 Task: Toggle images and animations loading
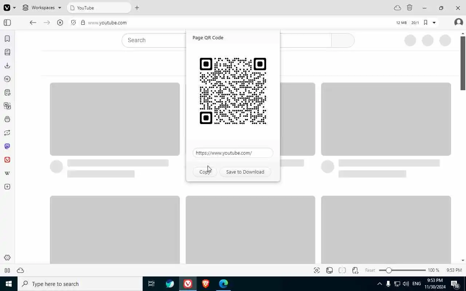(329, 270)
